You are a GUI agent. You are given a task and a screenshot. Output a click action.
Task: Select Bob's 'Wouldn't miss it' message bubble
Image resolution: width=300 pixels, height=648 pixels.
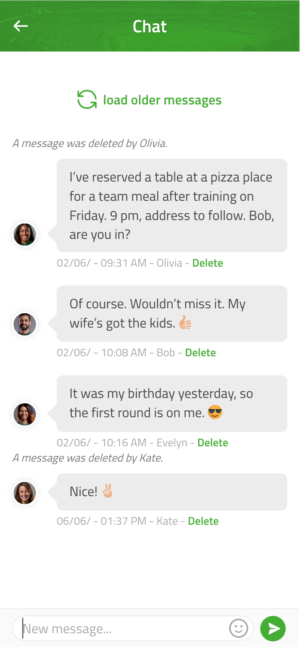(x=172, y=314)
